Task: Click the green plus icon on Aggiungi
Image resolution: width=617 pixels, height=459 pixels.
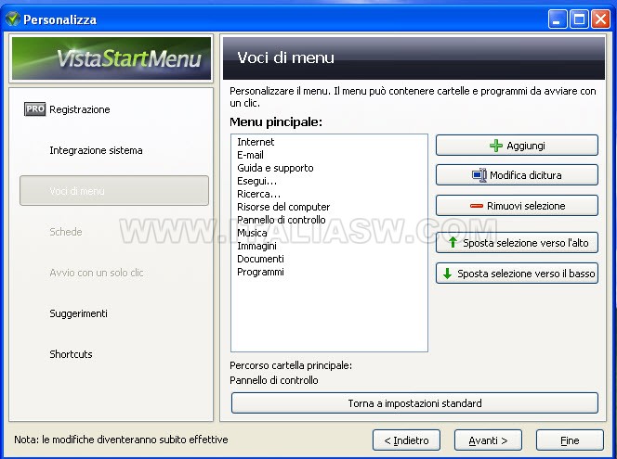Action: [496, 146]
